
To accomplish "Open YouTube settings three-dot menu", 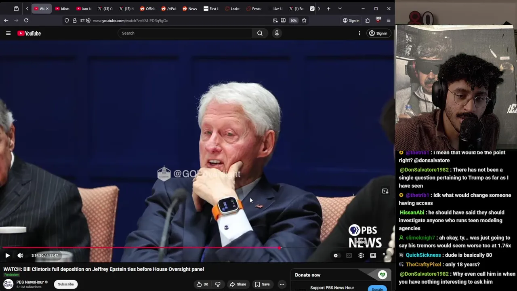I will tap(359, 33).
